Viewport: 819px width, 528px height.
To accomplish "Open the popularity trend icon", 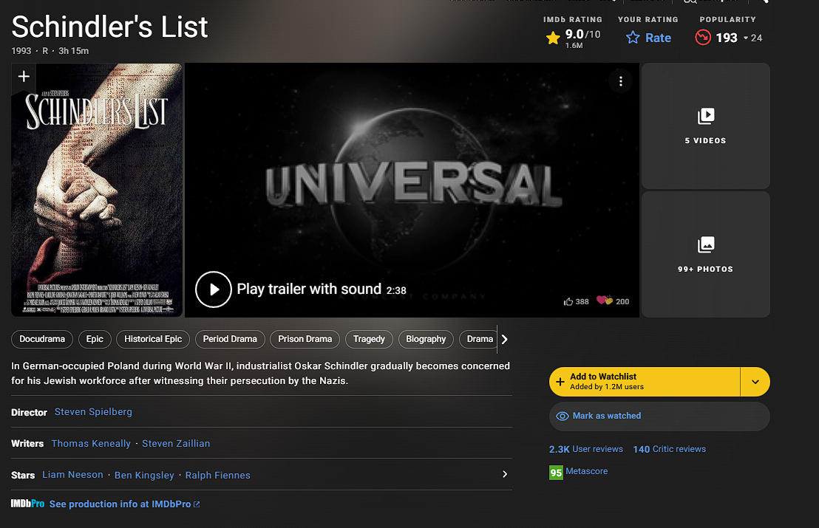I will [703, 38].
